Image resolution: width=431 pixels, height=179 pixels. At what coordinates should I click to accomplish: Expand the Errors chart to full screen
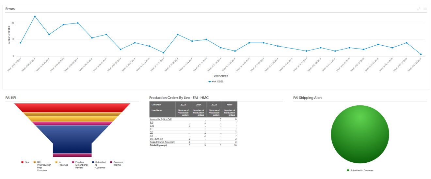point(419,9)
